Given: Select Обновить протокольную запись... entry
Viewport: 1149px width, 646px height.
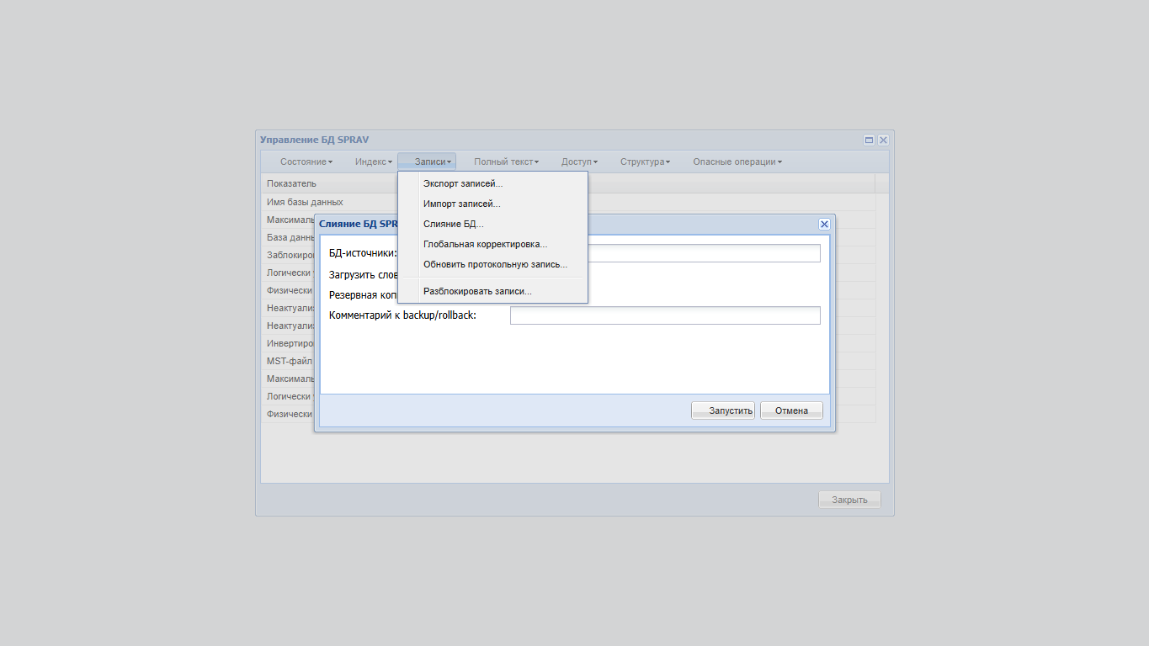Looking at the screenshot, I should tap(492, 264).
